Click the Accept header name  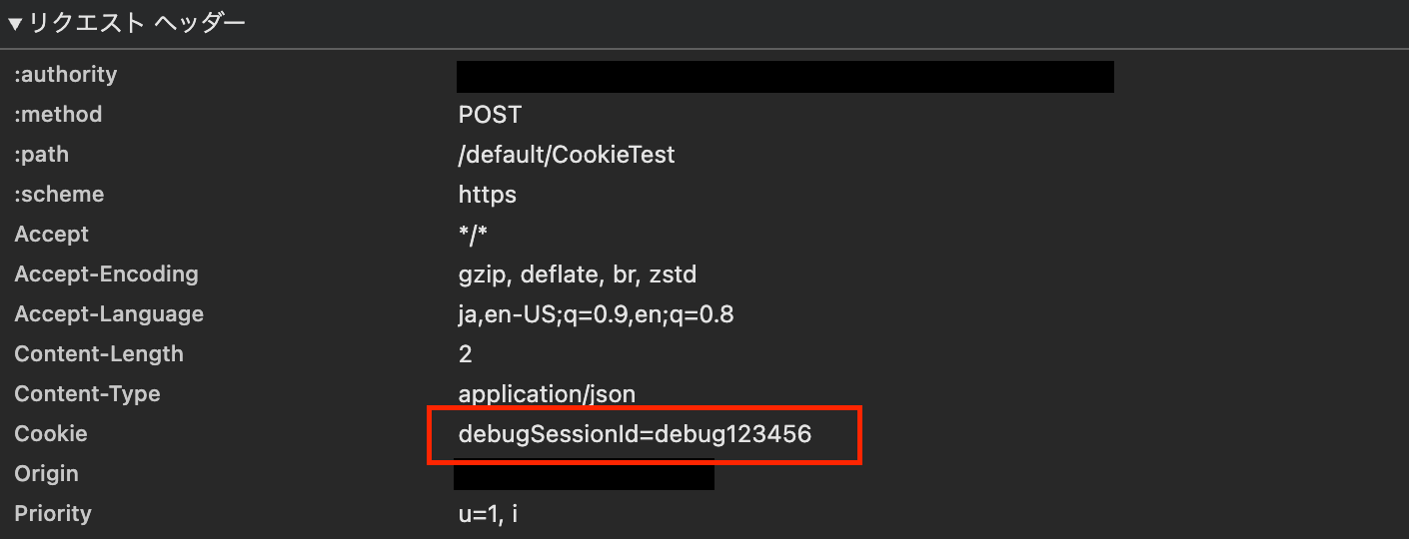(51, 235)
